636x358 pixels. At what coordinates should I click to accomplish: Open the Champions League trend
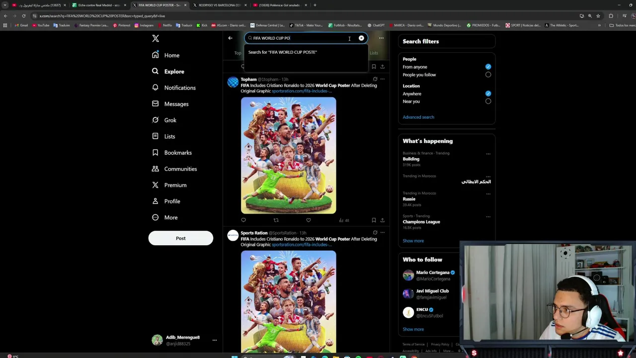pos(421,222)
